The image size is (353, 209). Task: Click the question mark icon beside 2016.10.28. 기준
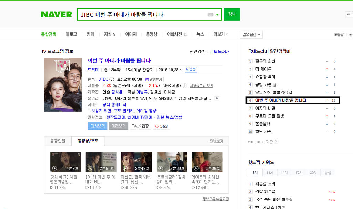(276, 142)
